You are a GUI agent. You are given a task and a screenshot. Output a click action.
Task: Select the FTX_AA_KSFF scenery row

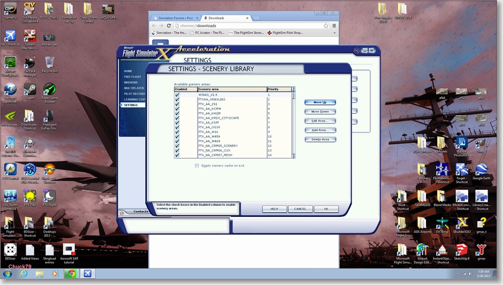[231, 123]
